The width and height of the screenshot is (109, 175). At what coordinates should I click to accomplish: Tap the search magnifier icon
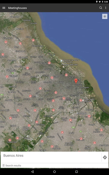point(101,8)
